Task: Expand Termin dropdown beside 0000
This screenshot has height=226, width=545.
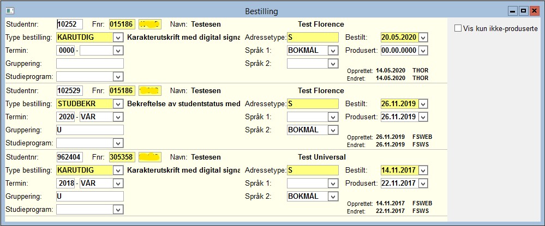Action: (x=118, y=51)
